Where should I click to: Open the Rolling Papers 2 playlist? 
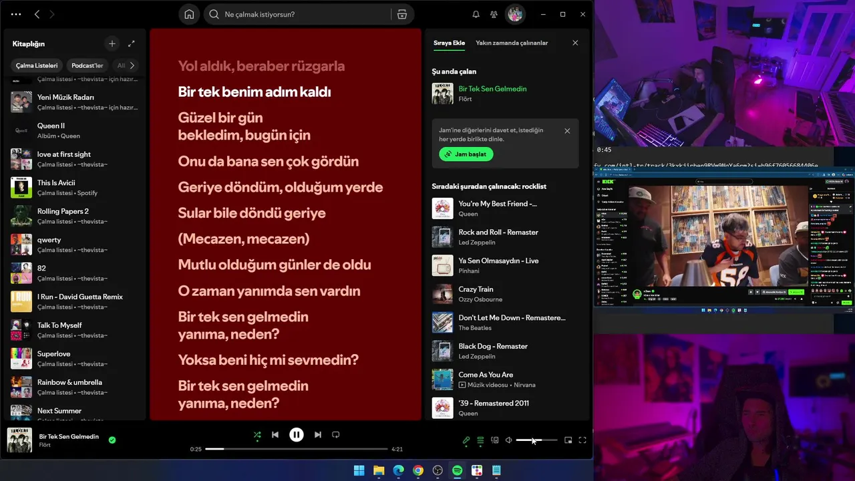pyautogui.click(x=75, y=216)
